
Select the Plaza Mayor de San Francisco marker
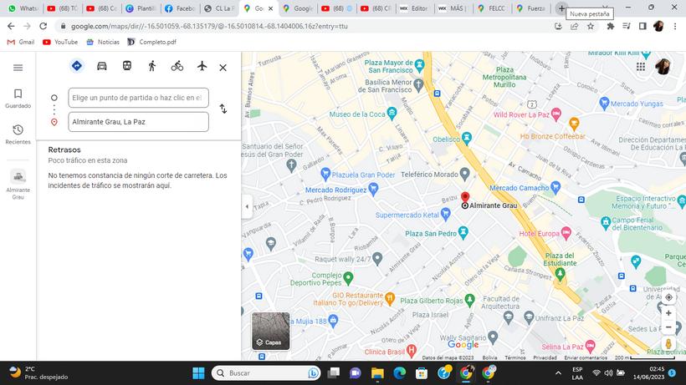[419, 66]
